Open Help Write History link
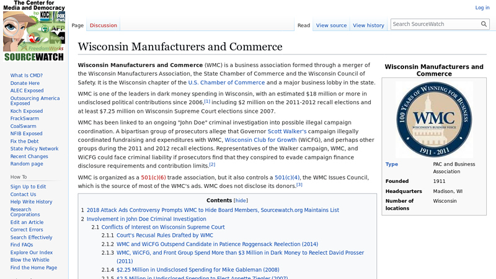The height and width of the screenshot is (279, 496). [x=32, y=202]
